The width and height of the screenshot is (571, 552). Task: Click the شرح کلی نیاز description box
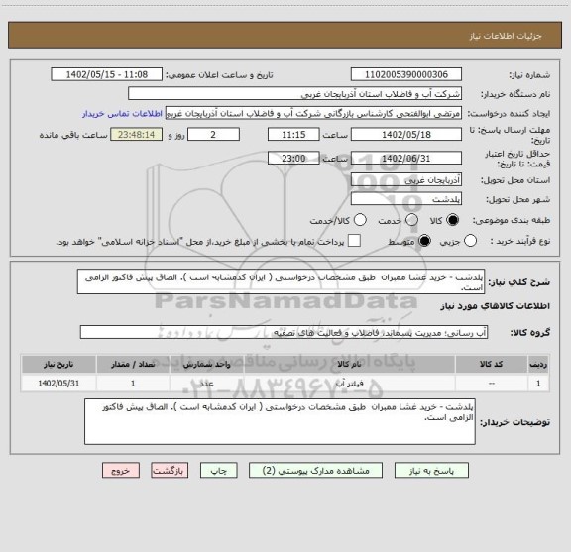pyautogui.click(x=281, y=281)
